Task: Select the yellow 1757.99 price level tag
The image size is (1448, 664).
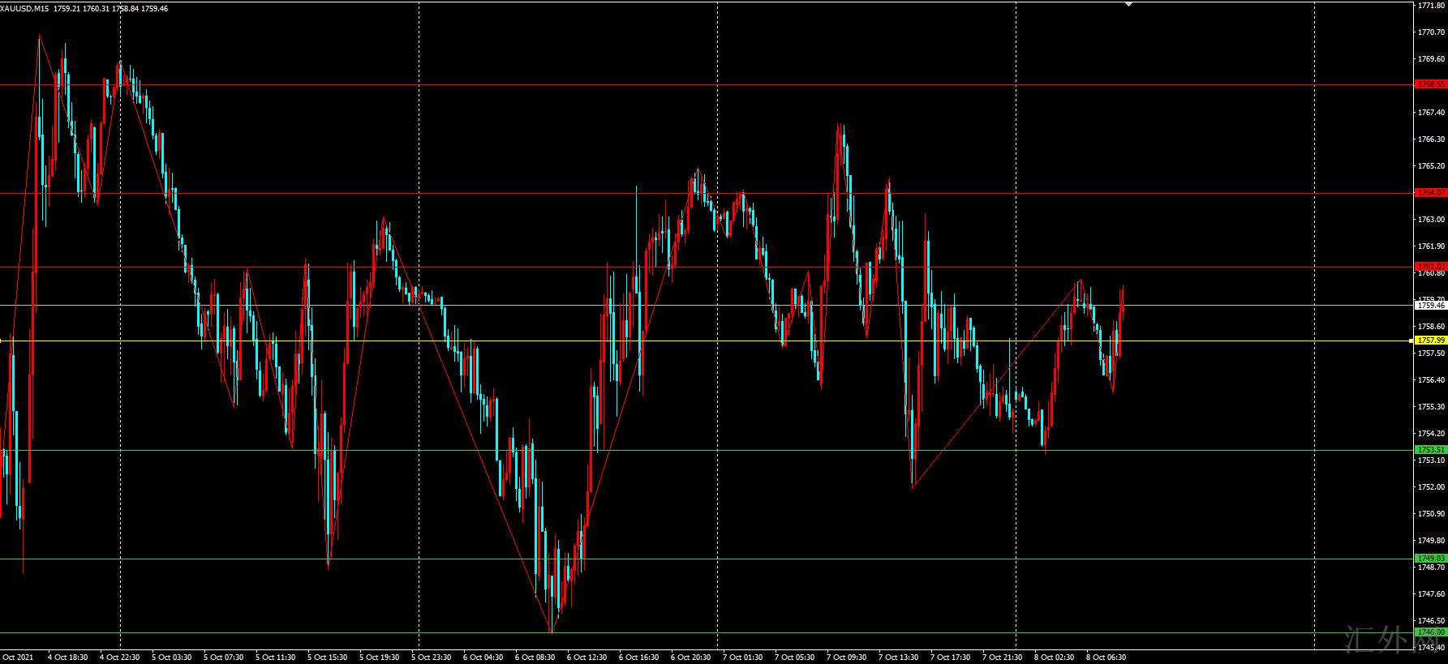Action: [1430, 341]
